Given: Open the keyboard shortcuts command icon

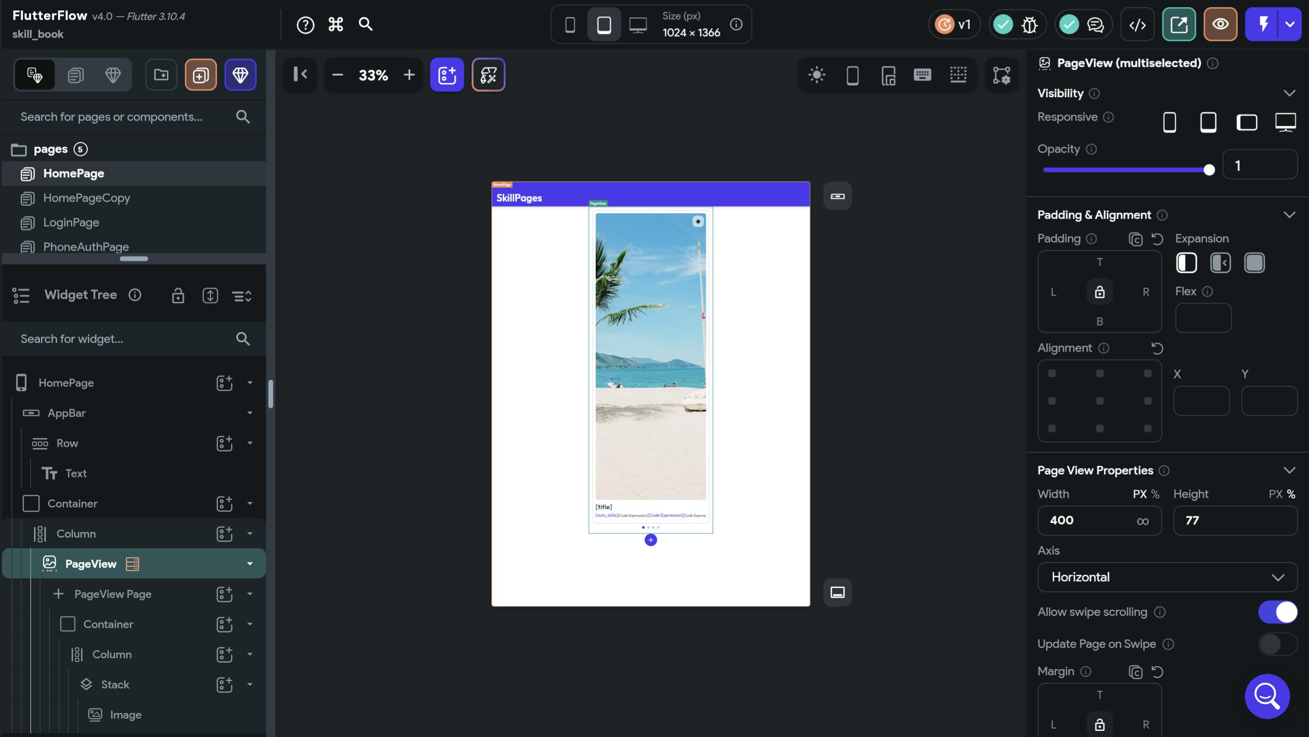Looking at the screenshot, I should [x=335, y=24].
